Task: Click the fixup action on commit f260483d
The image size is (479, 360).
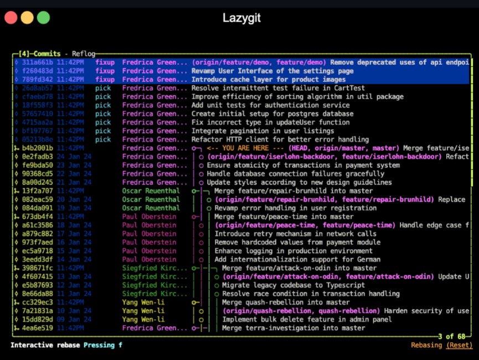Action: (x=105, y=71)
